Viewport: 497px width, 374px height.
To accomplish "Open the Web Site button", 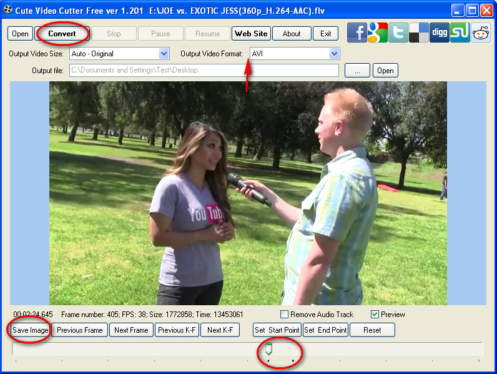I will click(250, 34).
